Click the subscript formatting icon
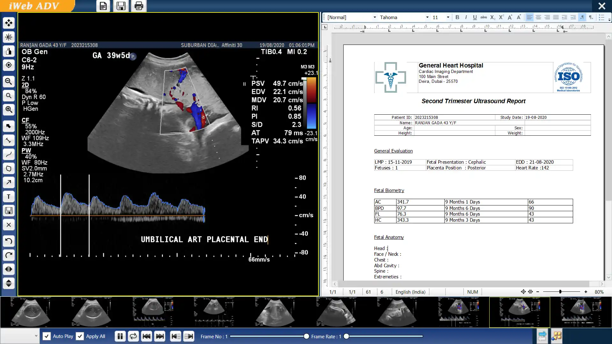The width and height of the screenshot is (612, 344). pyautogui.click(x=492, y=17)
